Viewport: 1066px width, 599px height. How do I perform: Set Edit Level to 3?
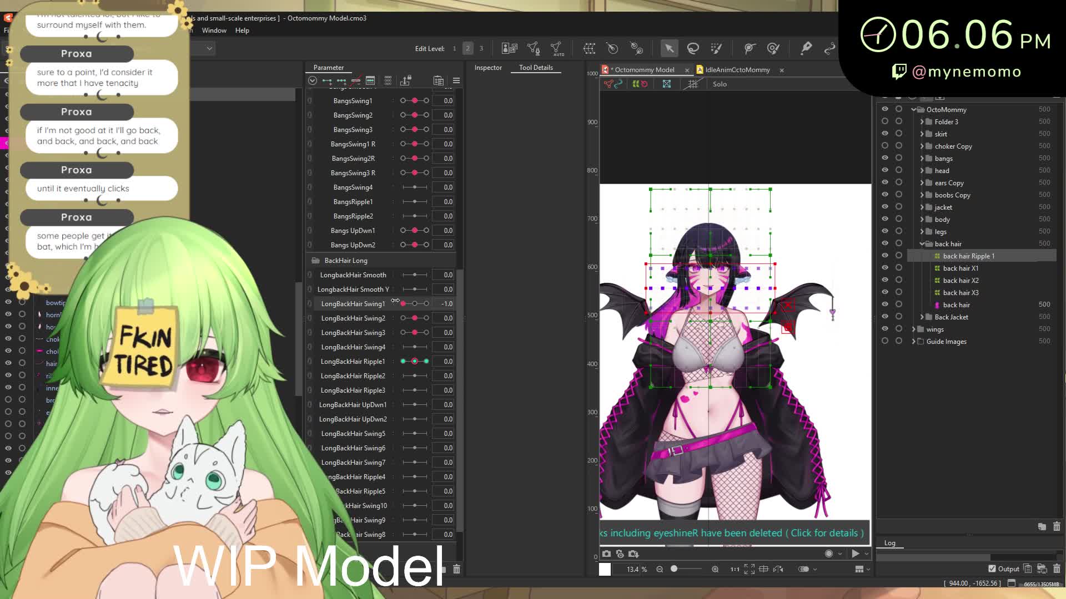(481, 49)
